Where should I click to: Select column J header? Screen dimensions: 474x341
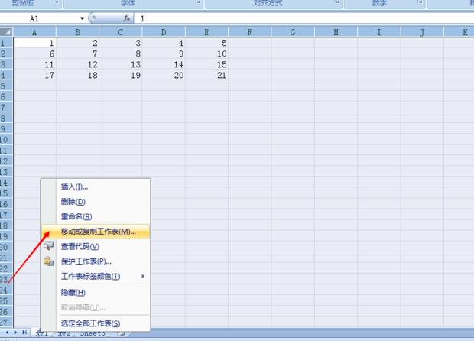[422, 32]
